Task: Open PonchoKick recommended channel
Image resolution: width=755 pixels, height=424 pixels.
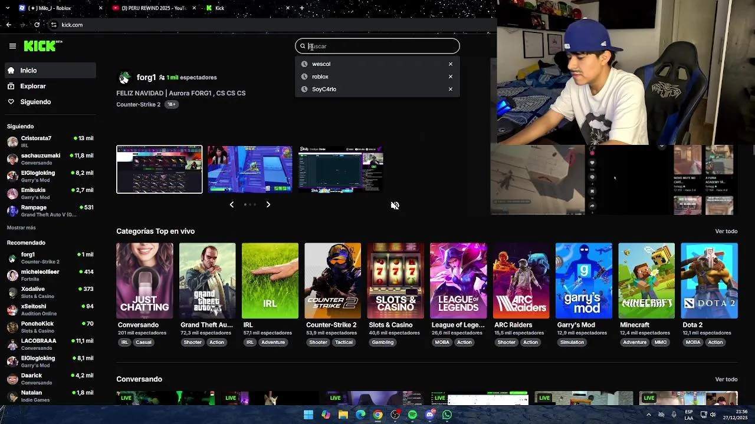Action: 50,327
